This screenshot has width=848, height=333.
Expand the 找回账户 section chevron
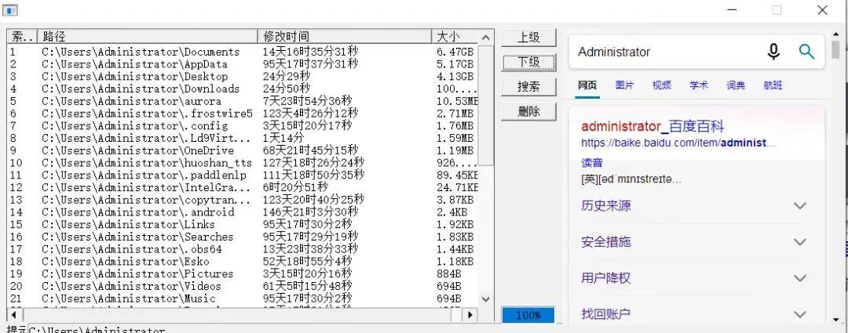click(x=800, y=313)
